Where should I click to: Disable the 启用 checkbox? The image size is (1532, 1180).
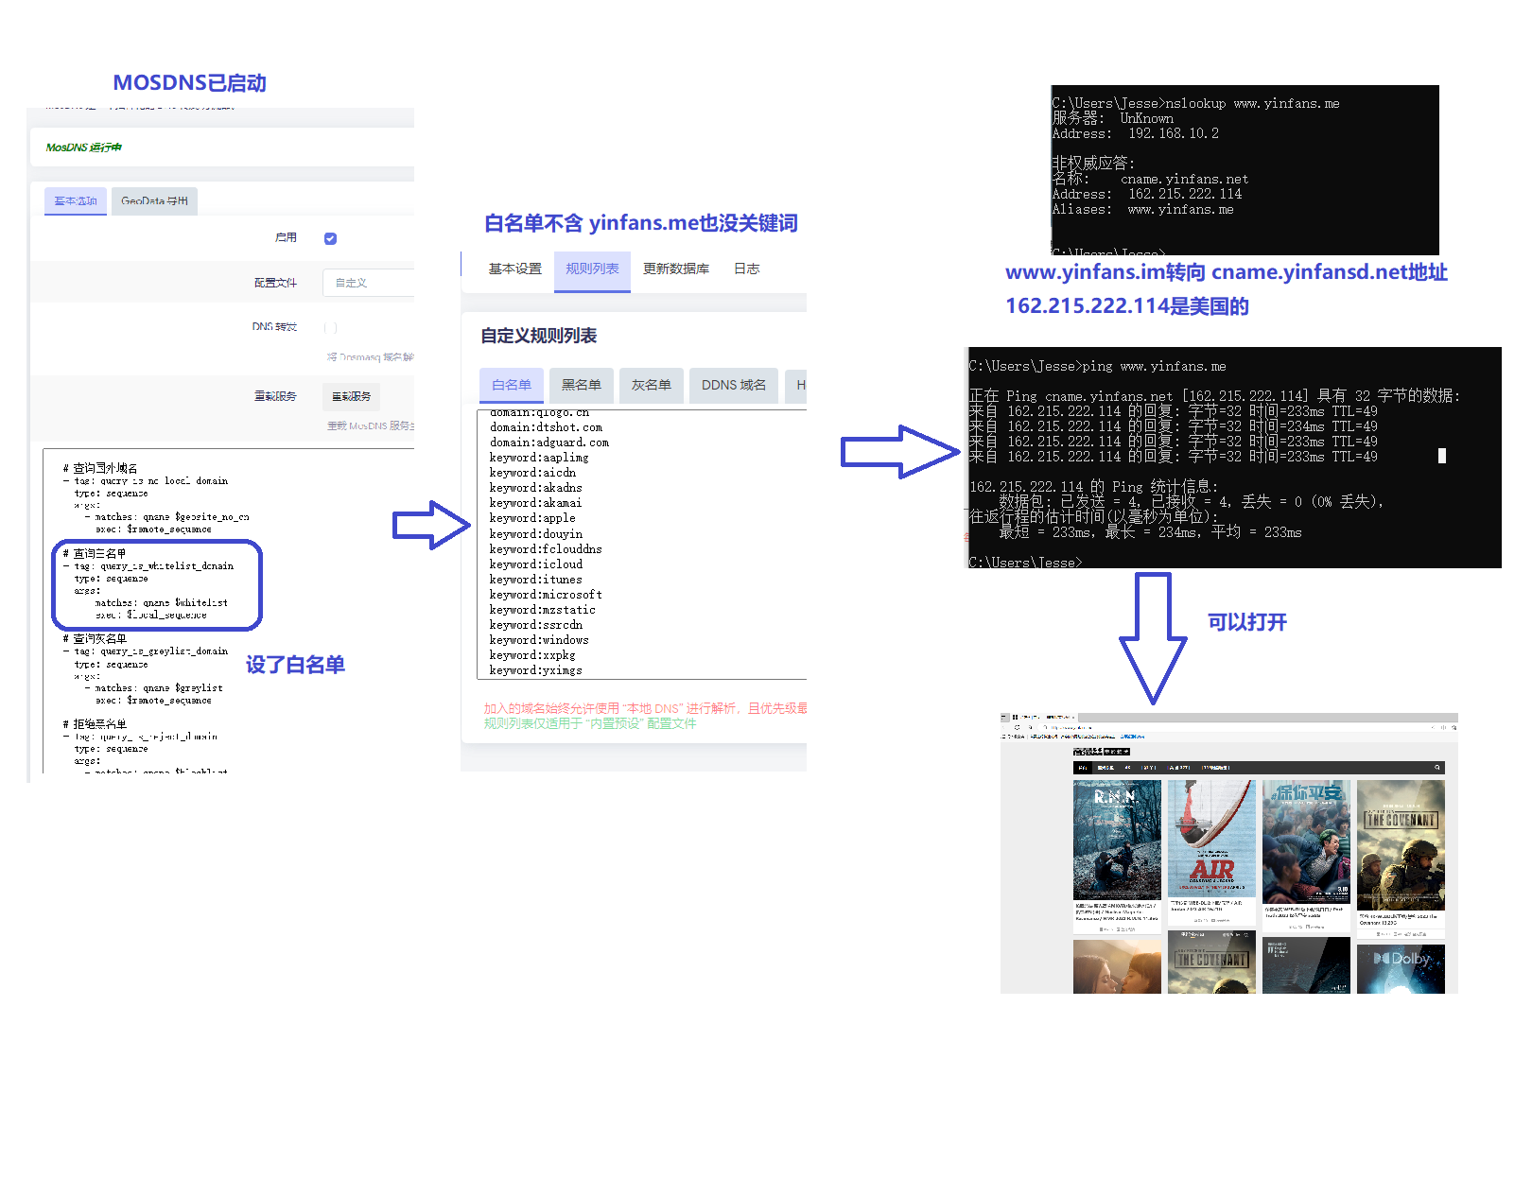point(330,238)
